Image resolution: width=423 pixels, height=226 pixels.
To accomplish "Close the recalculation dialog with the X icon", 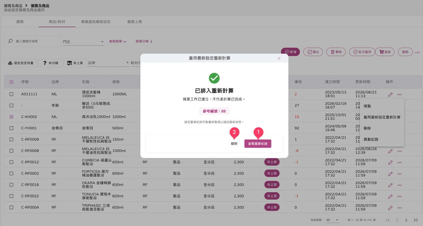I will [x=279, y=59].
